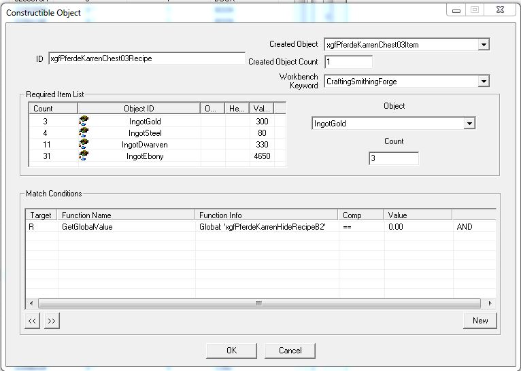Sort by Count column header
This screenshot has height=371, width=521.
[53, 109]
